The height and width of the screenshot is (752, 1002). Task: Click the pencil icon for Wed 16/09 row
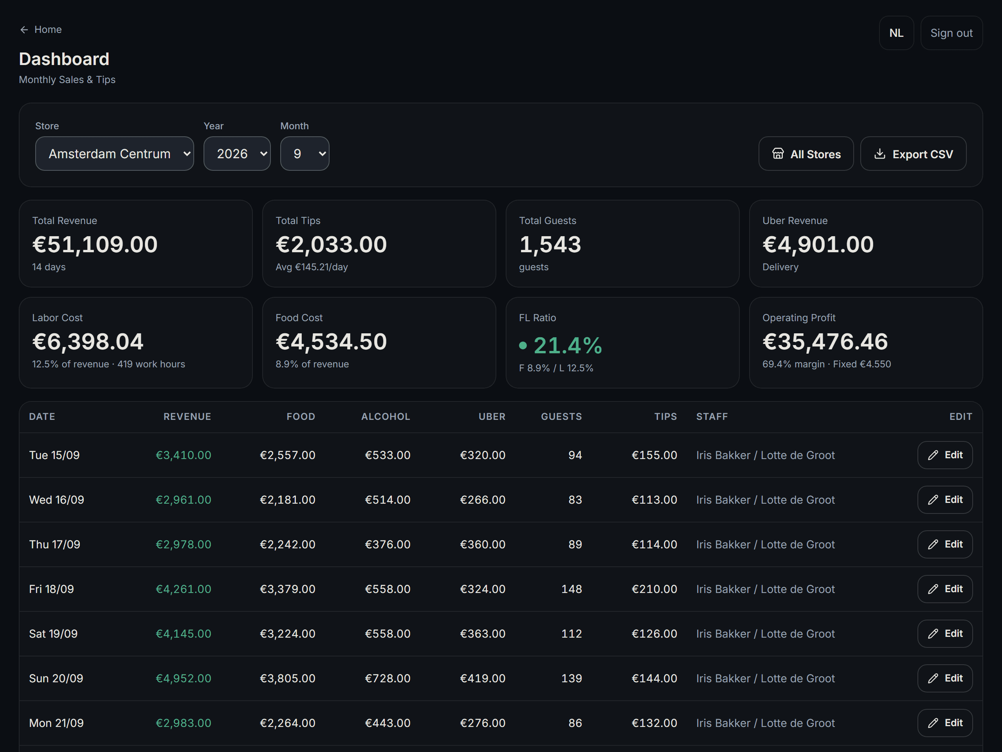[x=933, y=500]
